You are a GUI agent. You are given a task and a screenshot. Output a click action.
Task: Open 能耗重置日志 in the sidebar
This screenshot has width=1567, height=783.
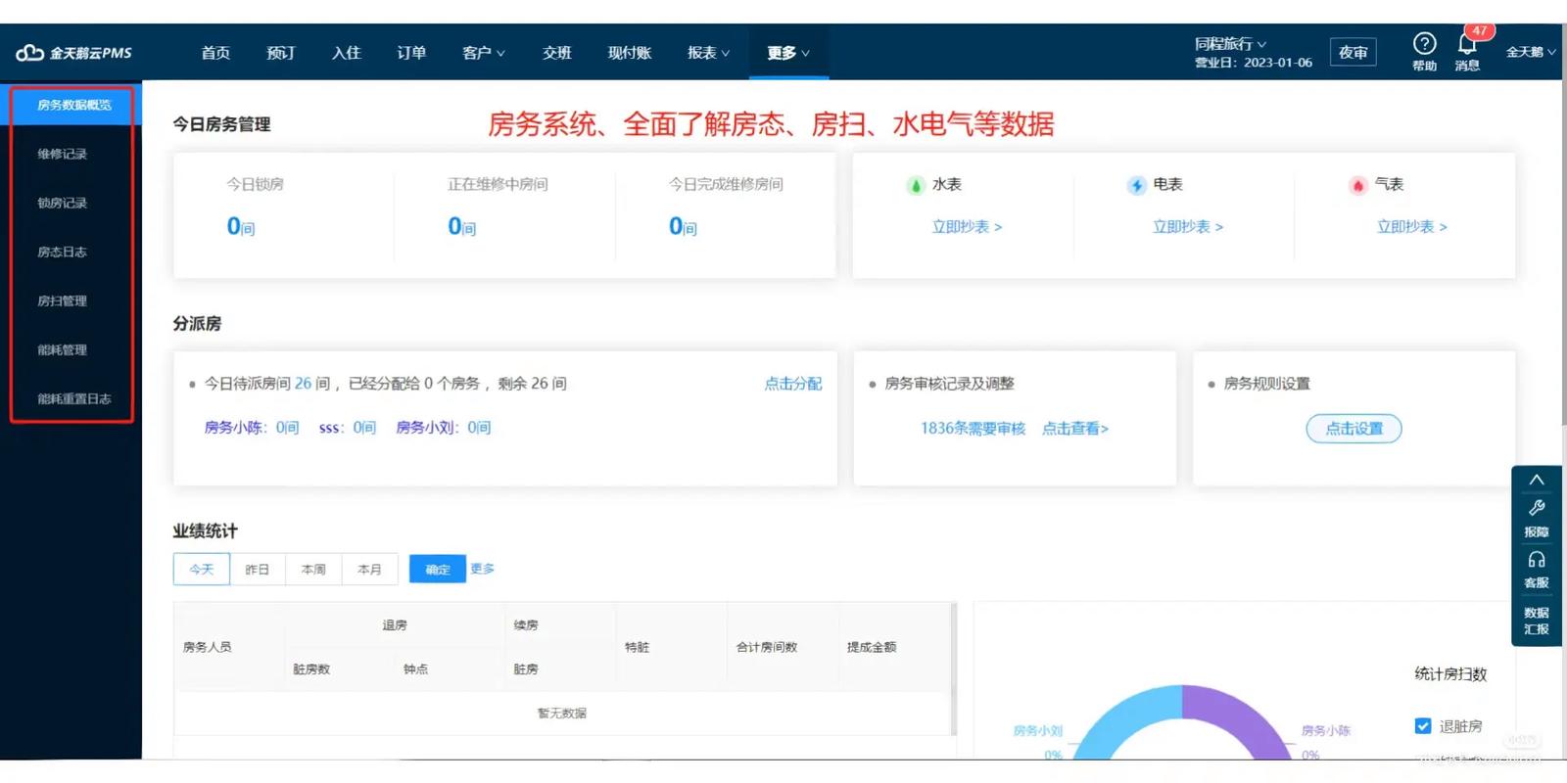[74, 398]
